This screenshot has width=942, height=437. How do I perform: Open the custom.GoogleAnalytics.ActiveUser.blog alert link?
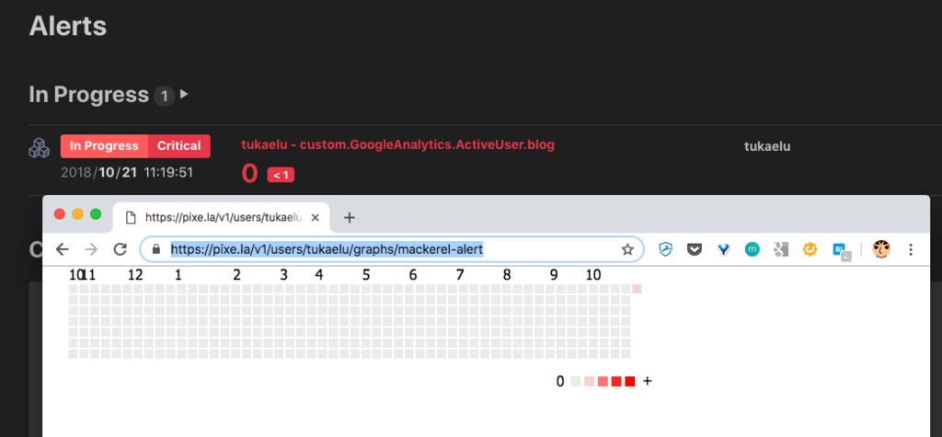pyautogui.click(x=397, y=144)
